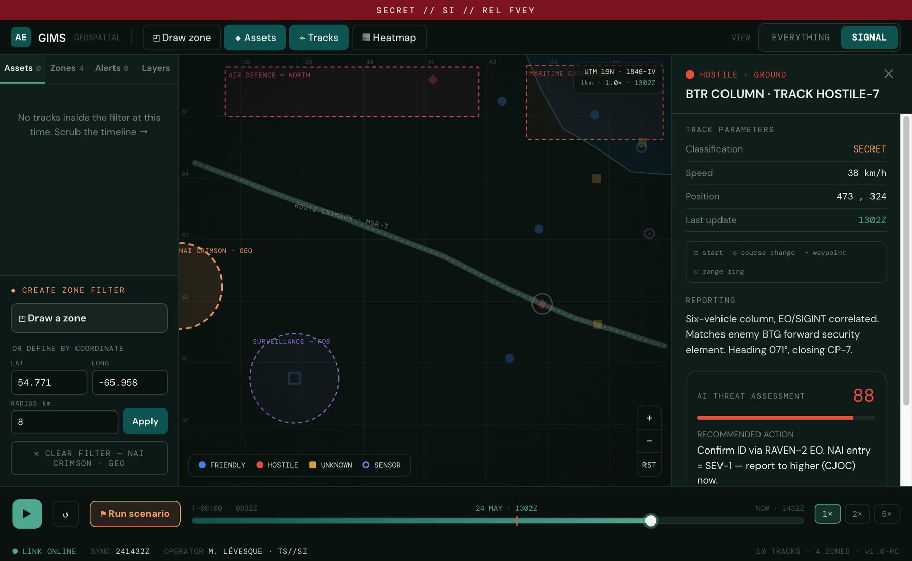Viewport: 912px width, 561px height.
Task: Toggle the Assets overlay button
Action: click(x=255, y=38)
